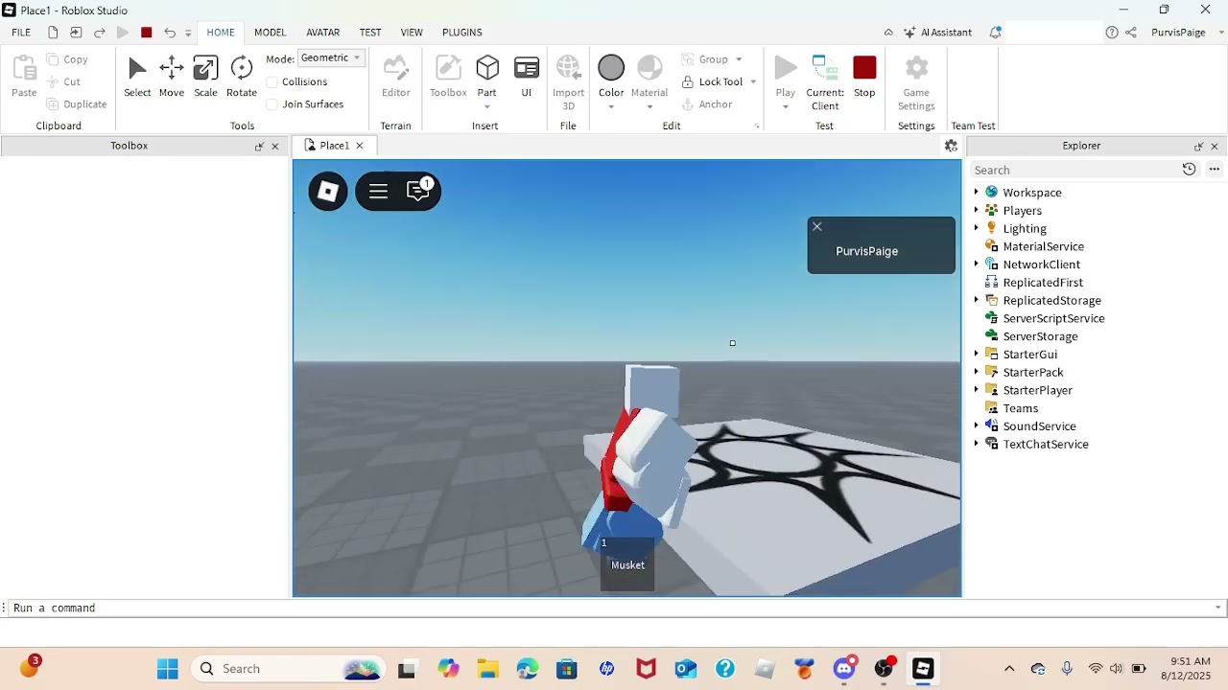Expand the Workspace node
The width and height of the screenshot is (1228, 690).
click(977, 193)
